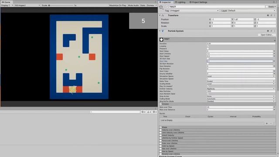Viewport: 279px width, 157px height.
Task: Adjust the Game view Scale slider
Action: pyautogui.click(x=61, y=5)
